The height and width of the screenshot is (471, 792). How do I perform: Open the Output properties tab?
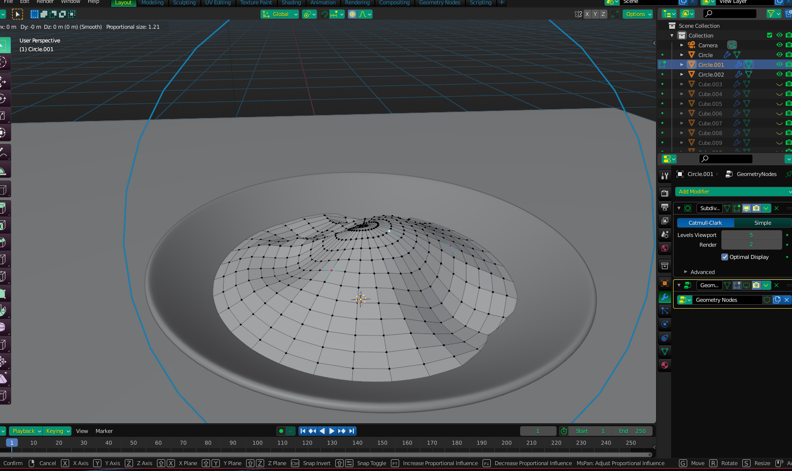[665, 207]
